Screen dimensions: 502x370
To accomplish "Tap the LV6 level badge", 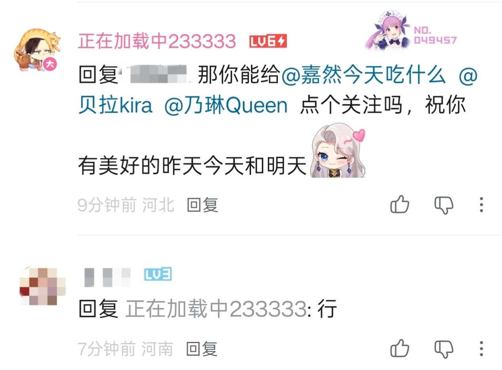I will coord(268,41).
